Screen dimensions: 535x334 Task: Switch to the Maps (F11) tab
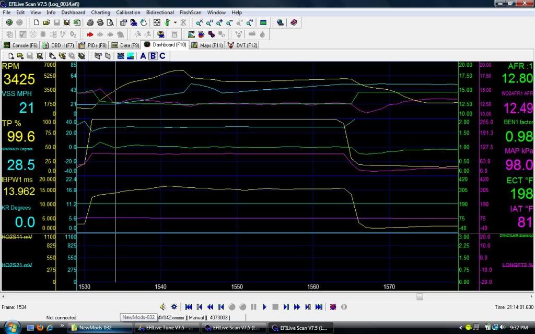tap(207, 45)
